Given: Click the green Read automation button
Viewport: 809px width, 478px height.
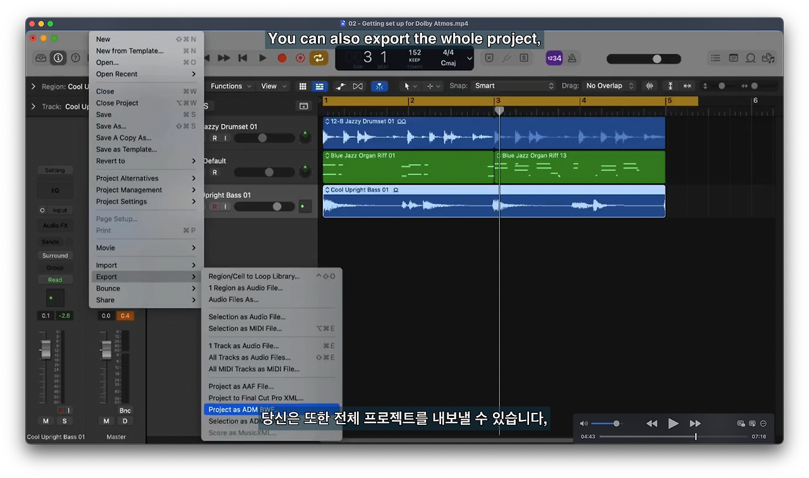Looking at the screenshot, I should 55,279.
